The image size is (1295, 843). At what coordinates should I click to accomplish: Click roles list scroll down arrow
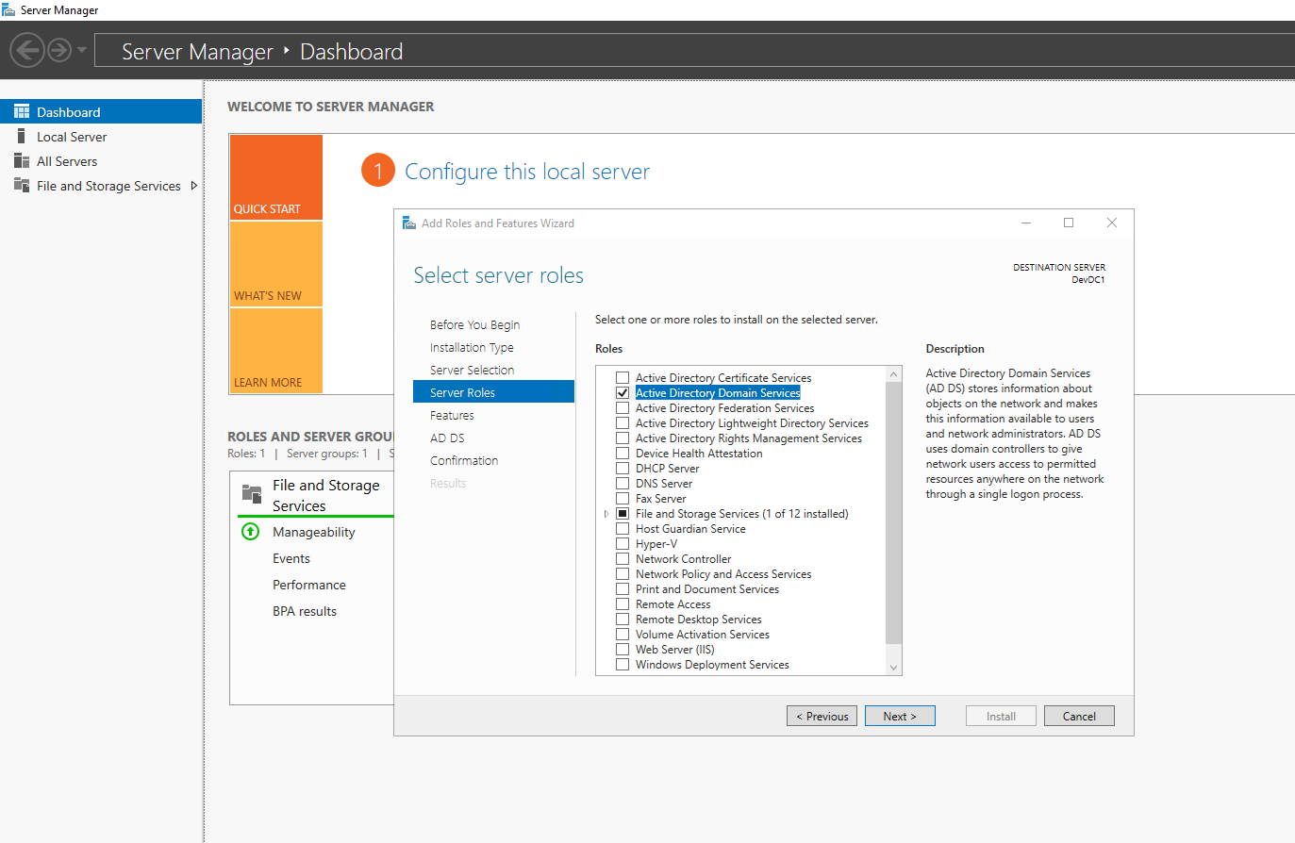tap(894, 667)
